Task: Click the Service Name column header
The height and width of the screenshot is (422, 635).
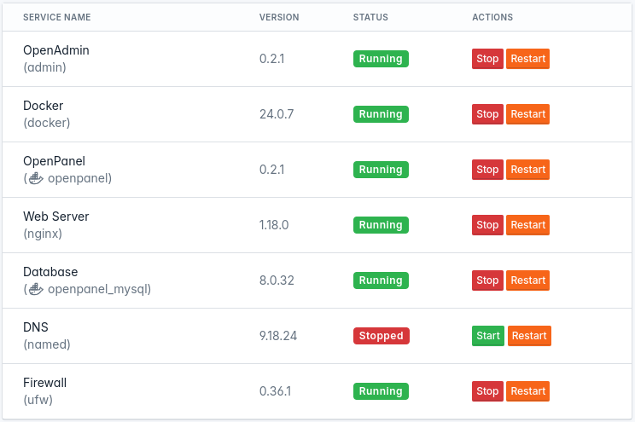Action: (56, 17)
